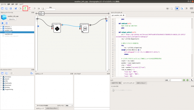Click the moon rest-mode icon
The width and height of the screenshot is (194, 110).
tap(182, 9)
